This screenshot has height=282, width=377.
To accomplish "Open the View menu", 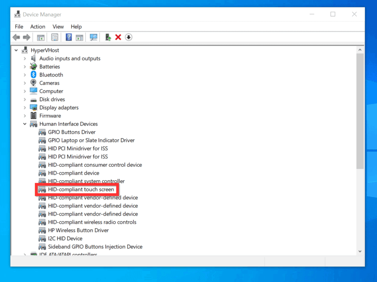I will [58, 27].
